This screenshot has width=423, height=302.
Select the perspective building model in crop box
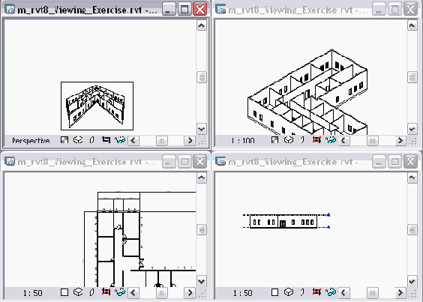(x=95, y=106)
